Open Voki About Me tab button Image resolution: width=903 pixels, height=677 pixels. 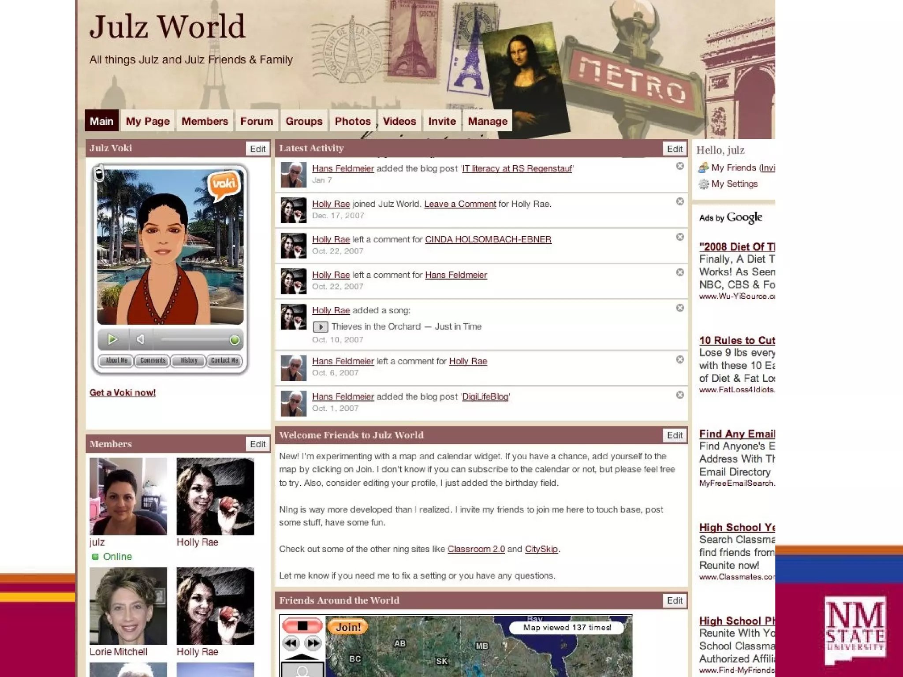point(116,361)
